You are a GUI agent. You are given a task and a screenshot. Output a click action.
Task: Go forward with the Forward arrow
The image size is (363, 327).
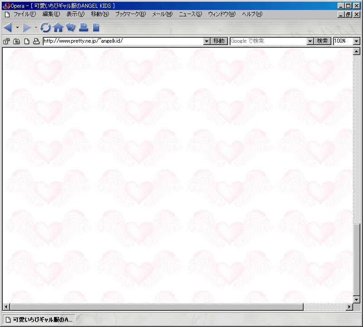pyautogui.click(x=27, y=27)
